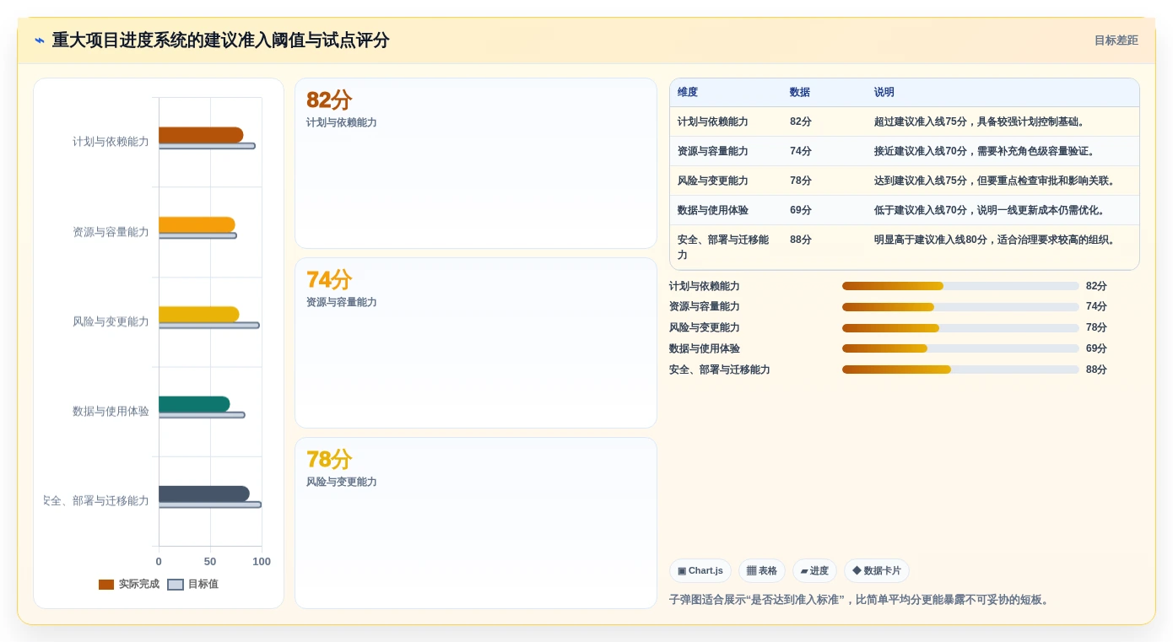Image resolution: width=1173 pixels, height=642 pixels.
Task: Open the 78分 data card
Action: [x=476, y=523]
